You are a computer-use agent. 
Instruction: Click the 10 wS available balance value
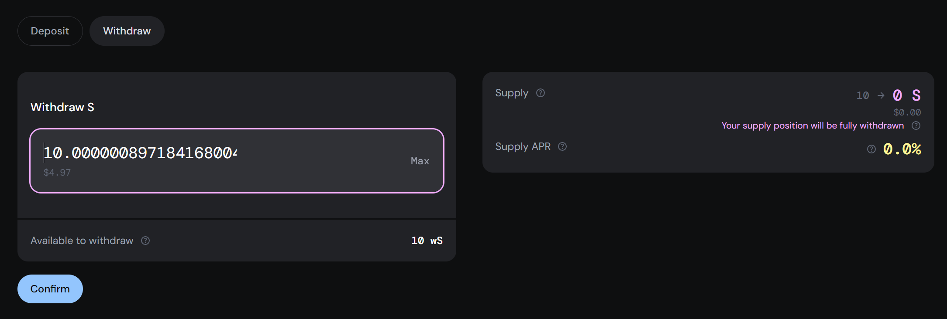click(x=427, y=240)
